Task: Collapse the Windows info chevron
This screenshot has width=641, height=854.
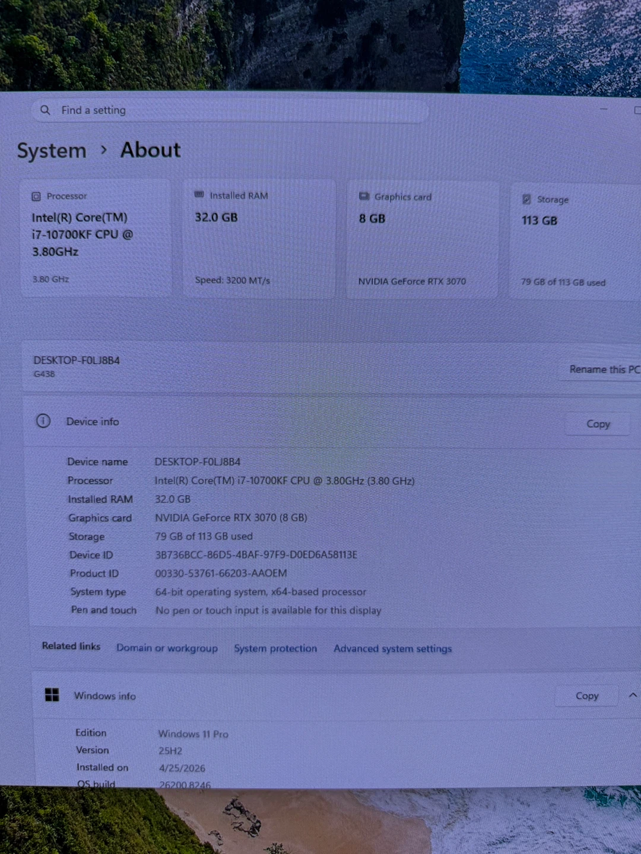Action: [x=632, y=696]
